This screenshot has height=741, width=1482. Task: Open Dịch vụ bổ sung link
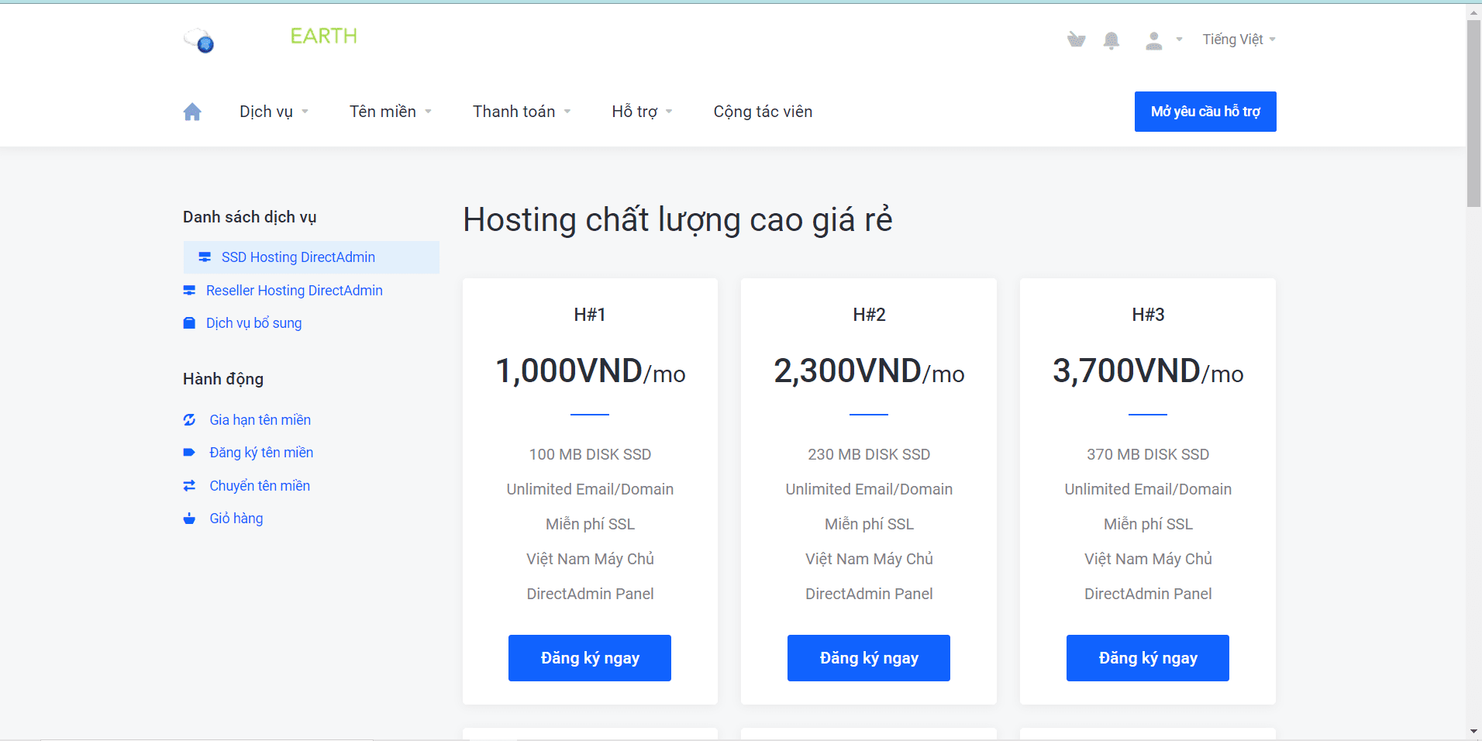[x=254, y=323]
